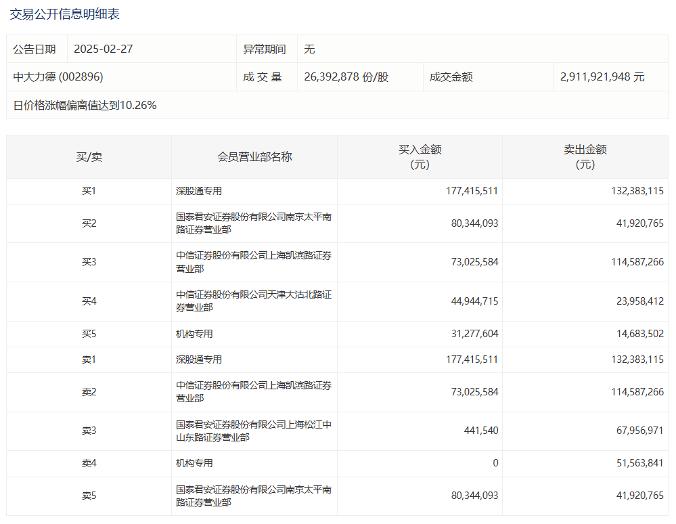Click the 交易公开信息明细表 title

[65, 14]
